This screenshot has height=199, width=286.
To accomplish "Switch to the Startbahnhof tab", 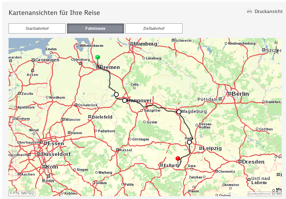I will 37,28.
